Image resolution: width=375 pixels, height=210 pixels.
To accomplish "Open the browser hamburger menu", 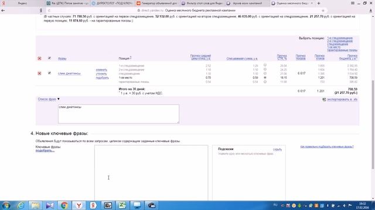I will (x=353, y=3).
